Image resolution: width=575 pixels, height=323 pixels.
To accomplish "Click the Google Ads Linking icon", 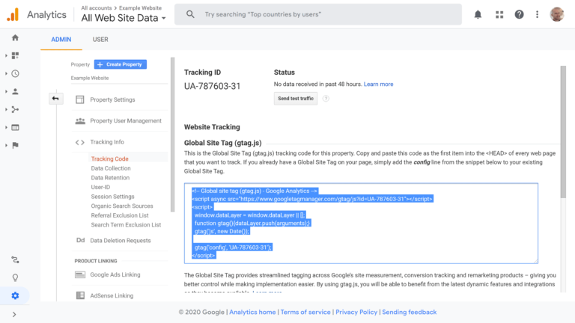I will pos(80,274).
